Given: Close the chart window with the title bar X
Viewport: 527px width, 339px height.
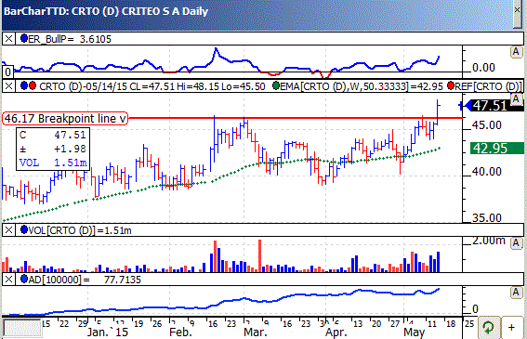Looking at the screenshot, I should tap(518, 10).
